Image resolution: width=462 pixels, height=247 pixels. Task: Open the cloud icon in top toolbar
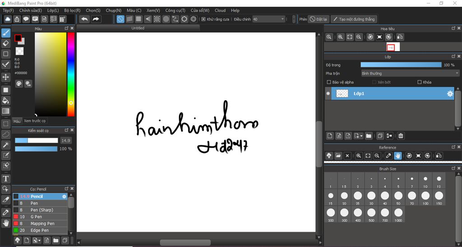8,19
